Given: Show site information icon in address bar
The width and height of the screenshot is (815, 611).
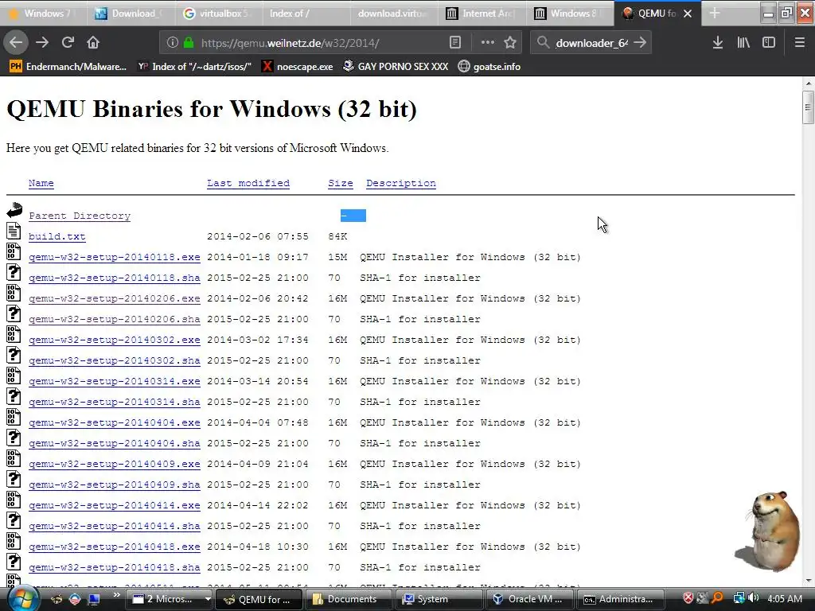Looking at the screenshot, I should [173, 43].
